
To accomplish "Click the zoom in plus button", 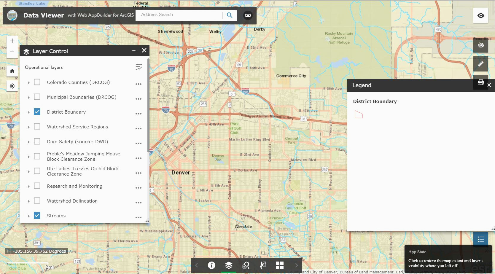I will pos(12,41).
